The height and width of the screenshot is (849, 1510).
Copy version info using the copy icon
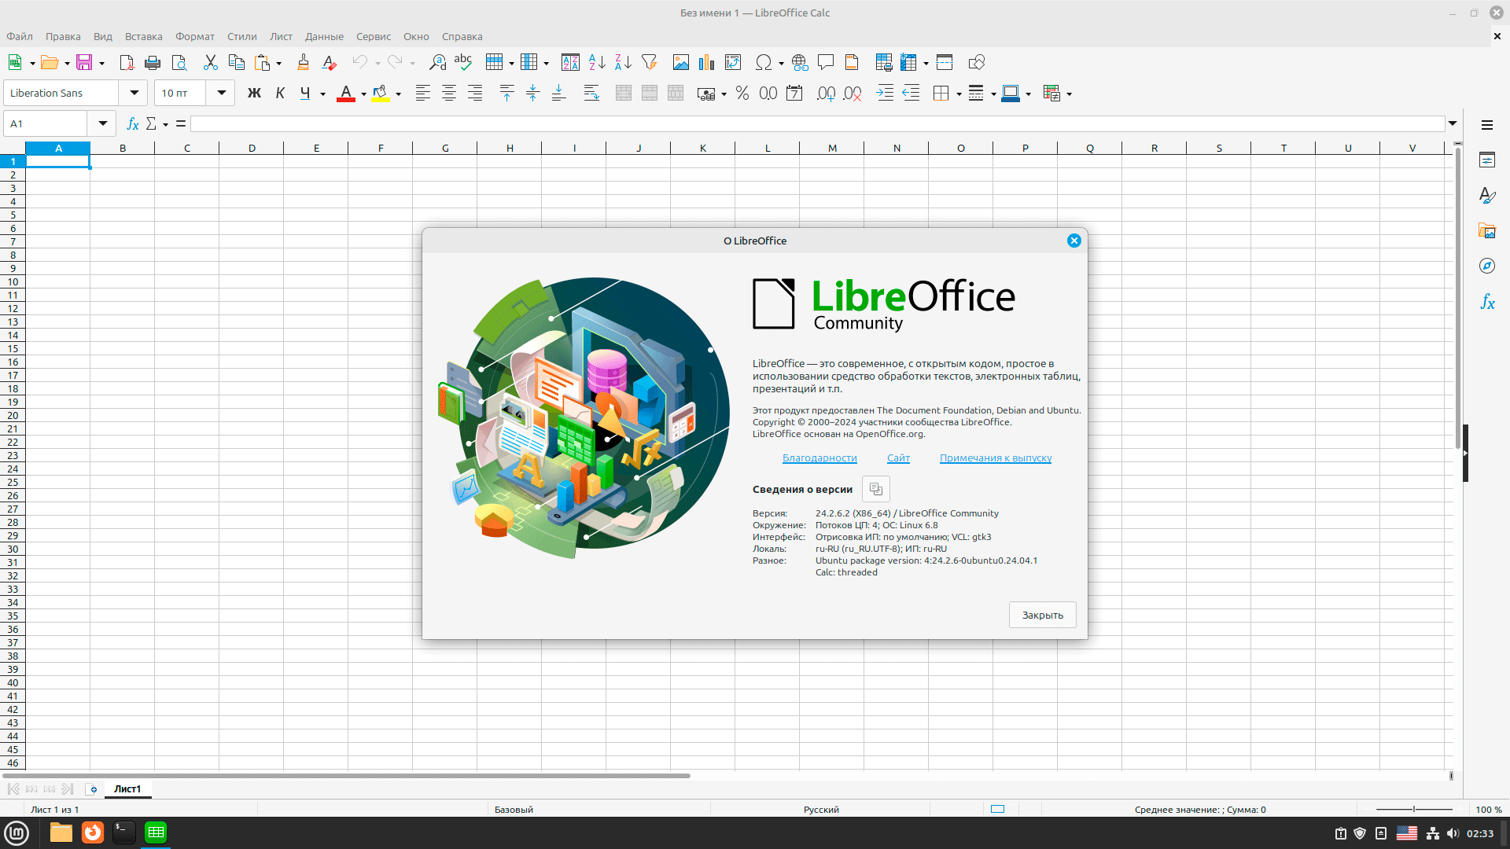875,489
